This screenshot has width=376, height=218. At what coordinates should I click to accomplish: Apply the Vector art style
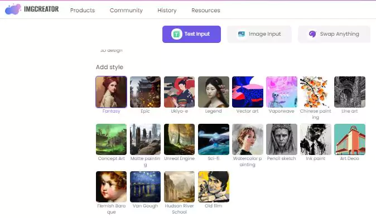(x=248, y=92)
